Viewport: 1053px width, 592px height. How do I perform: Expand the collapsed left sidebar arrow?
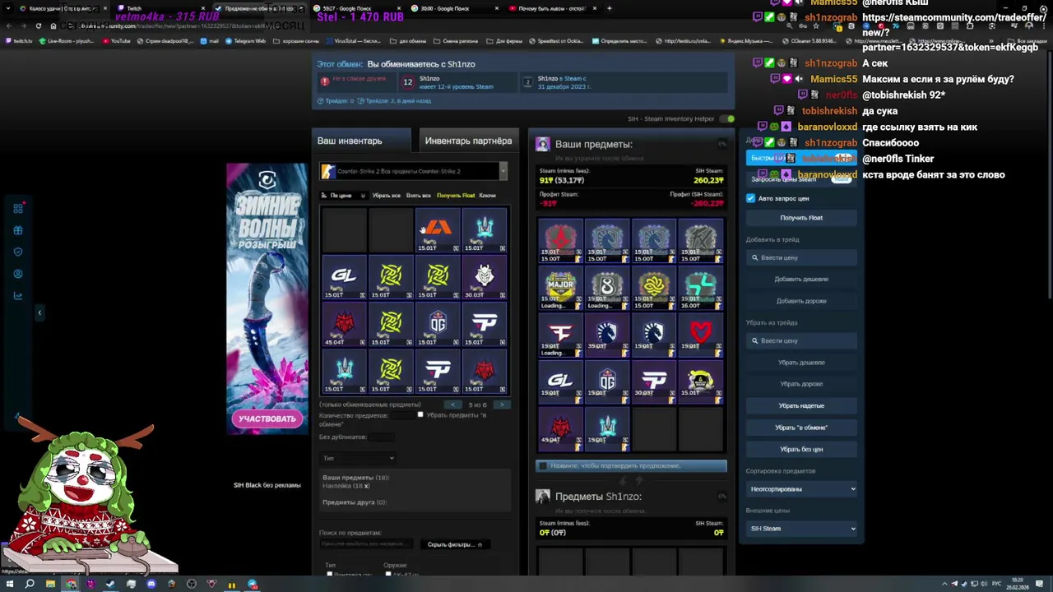(39, 312)
